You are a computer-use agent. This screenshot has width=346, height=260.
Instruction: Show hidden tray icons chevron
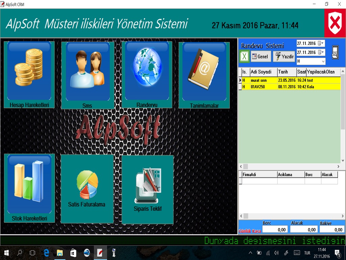coord(250,253)
